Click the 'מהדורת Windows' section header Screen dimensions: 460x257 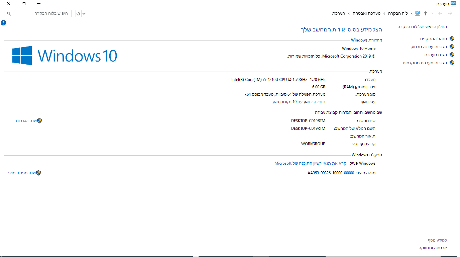[x=366, y=40]
